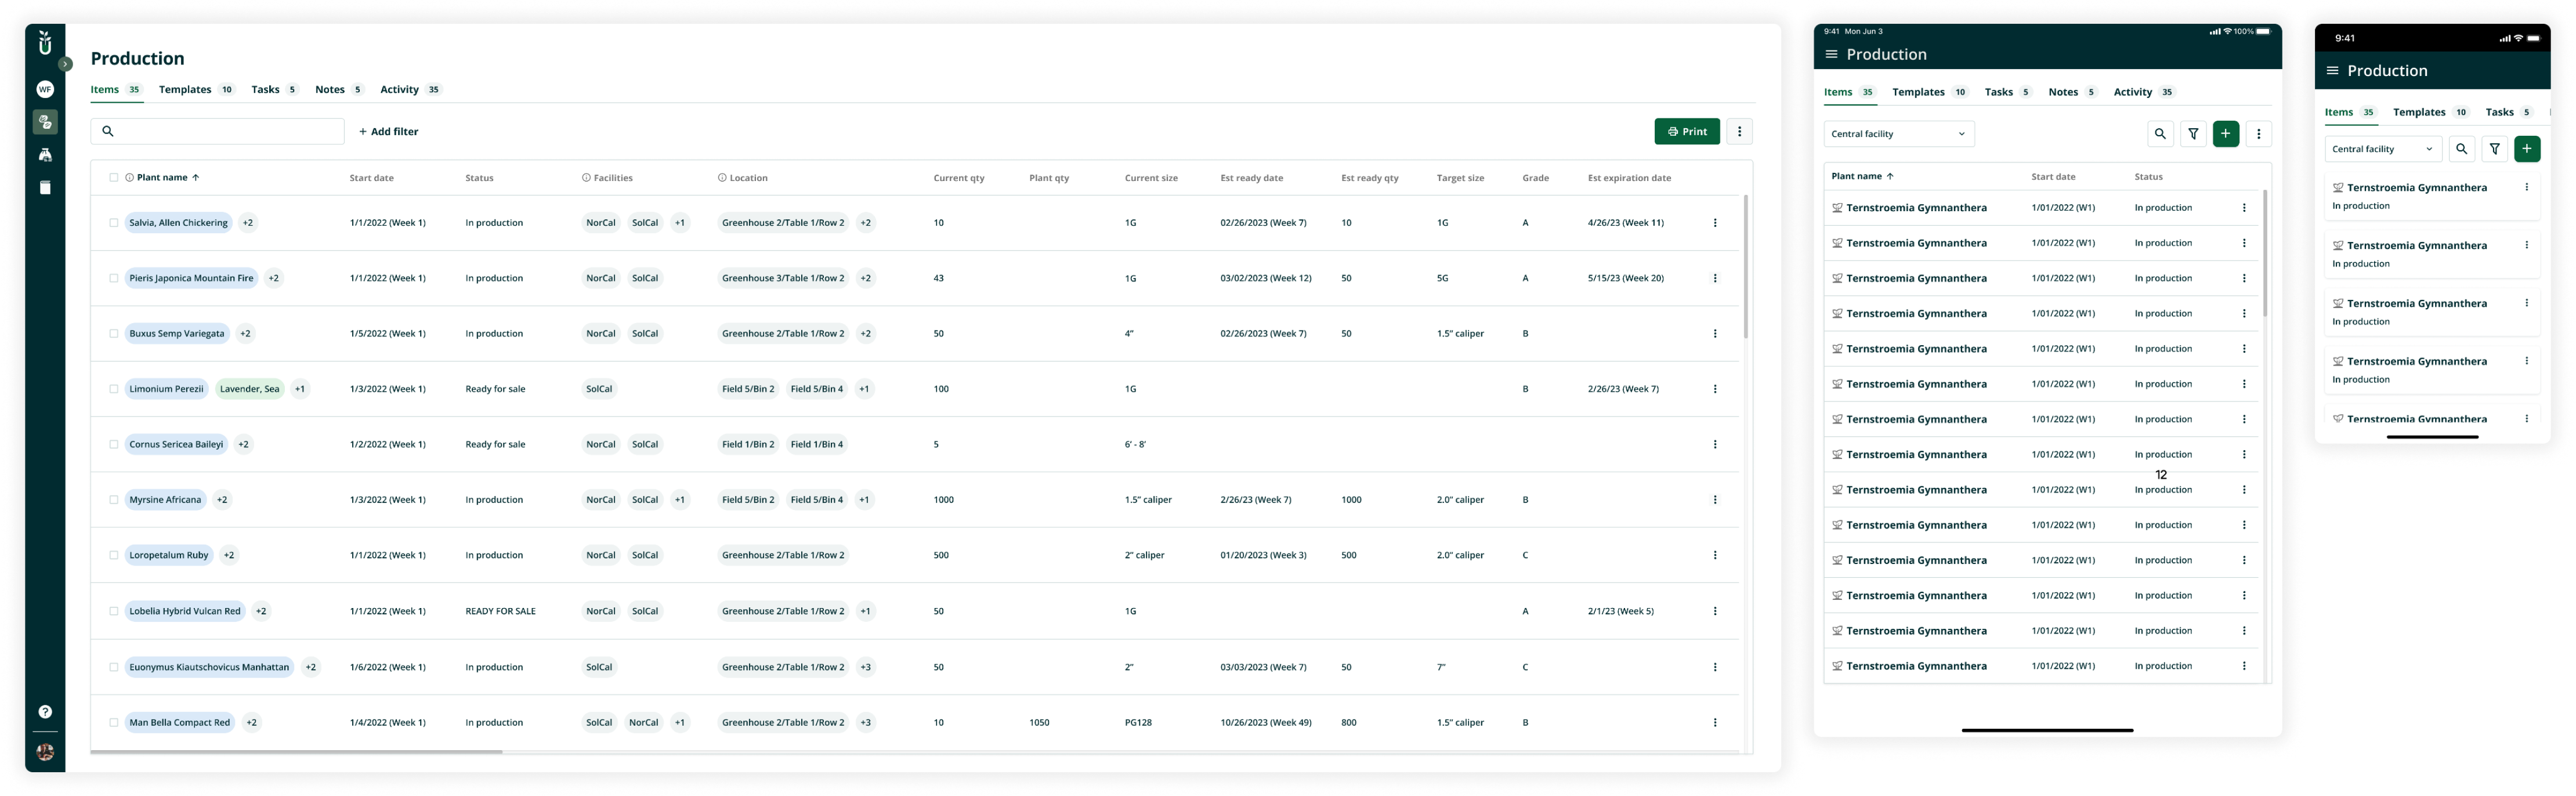Expand the sidebar with the chevron arrow
2576x796 pixels.
pyautogui.click(x=64, y=63)
